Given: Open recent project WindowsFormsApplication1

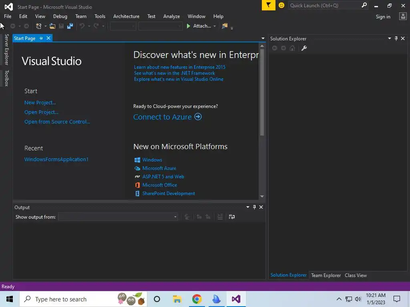Looking at the screenshot, I should (56, 159).
